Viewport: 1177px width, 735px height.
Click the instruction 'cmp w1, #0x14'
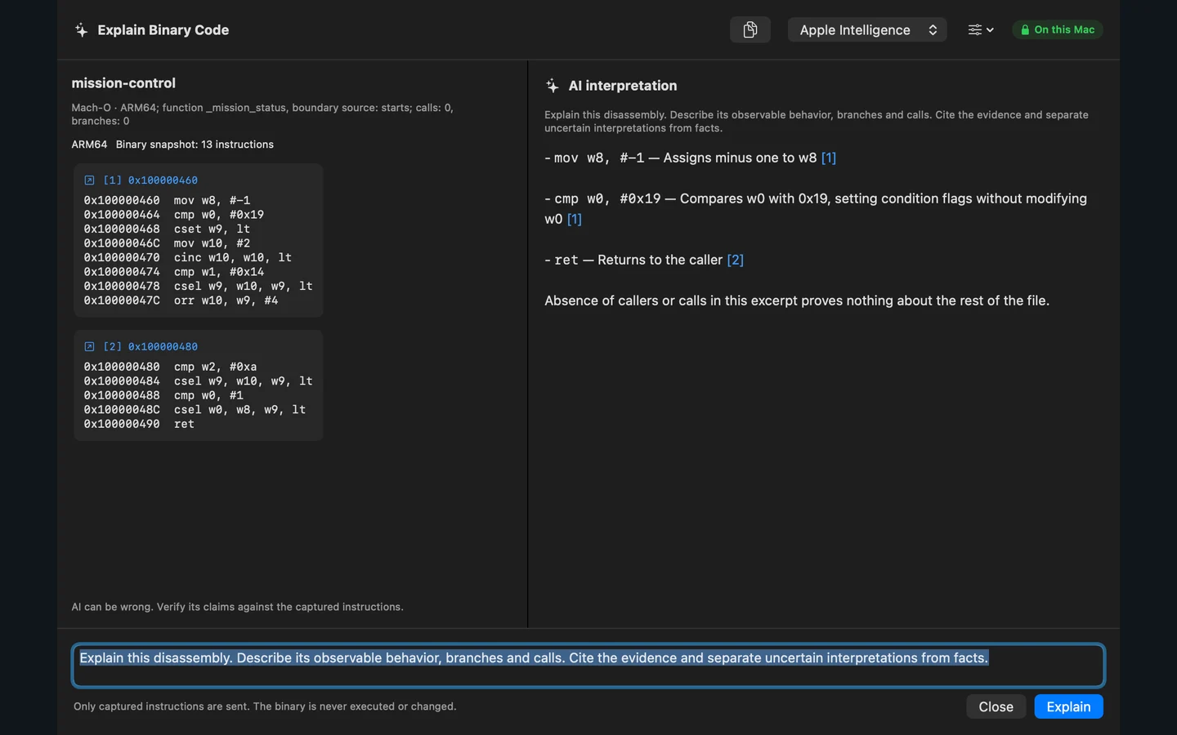(x=218, y=272)
